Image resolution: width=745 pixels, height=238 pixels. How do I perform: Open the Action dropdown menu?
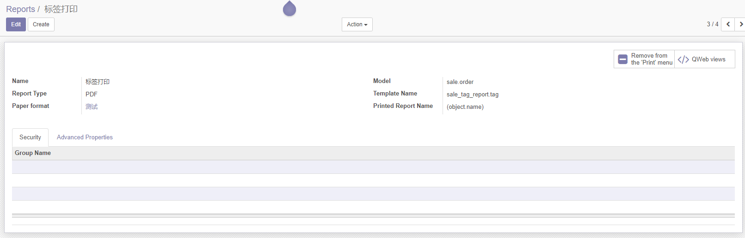click(357, 24)
